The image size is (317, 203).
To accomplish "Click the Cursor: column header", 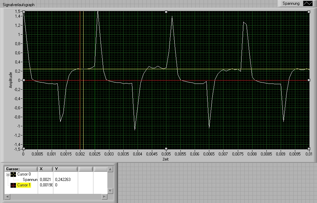I will coord(21,169).
